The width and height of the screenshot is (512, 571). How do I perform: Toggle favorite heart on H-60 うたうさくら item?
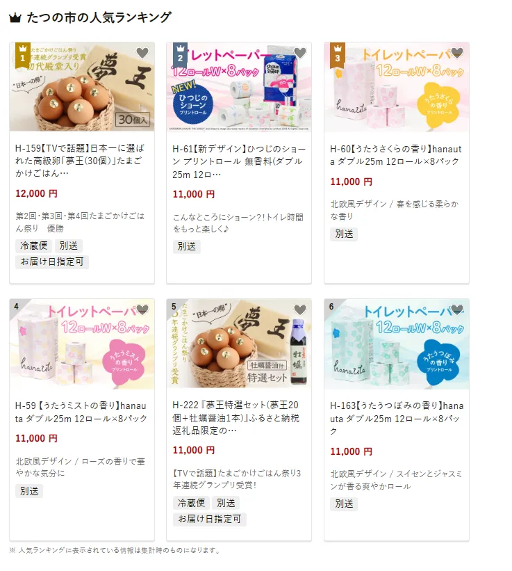(457, 53)
